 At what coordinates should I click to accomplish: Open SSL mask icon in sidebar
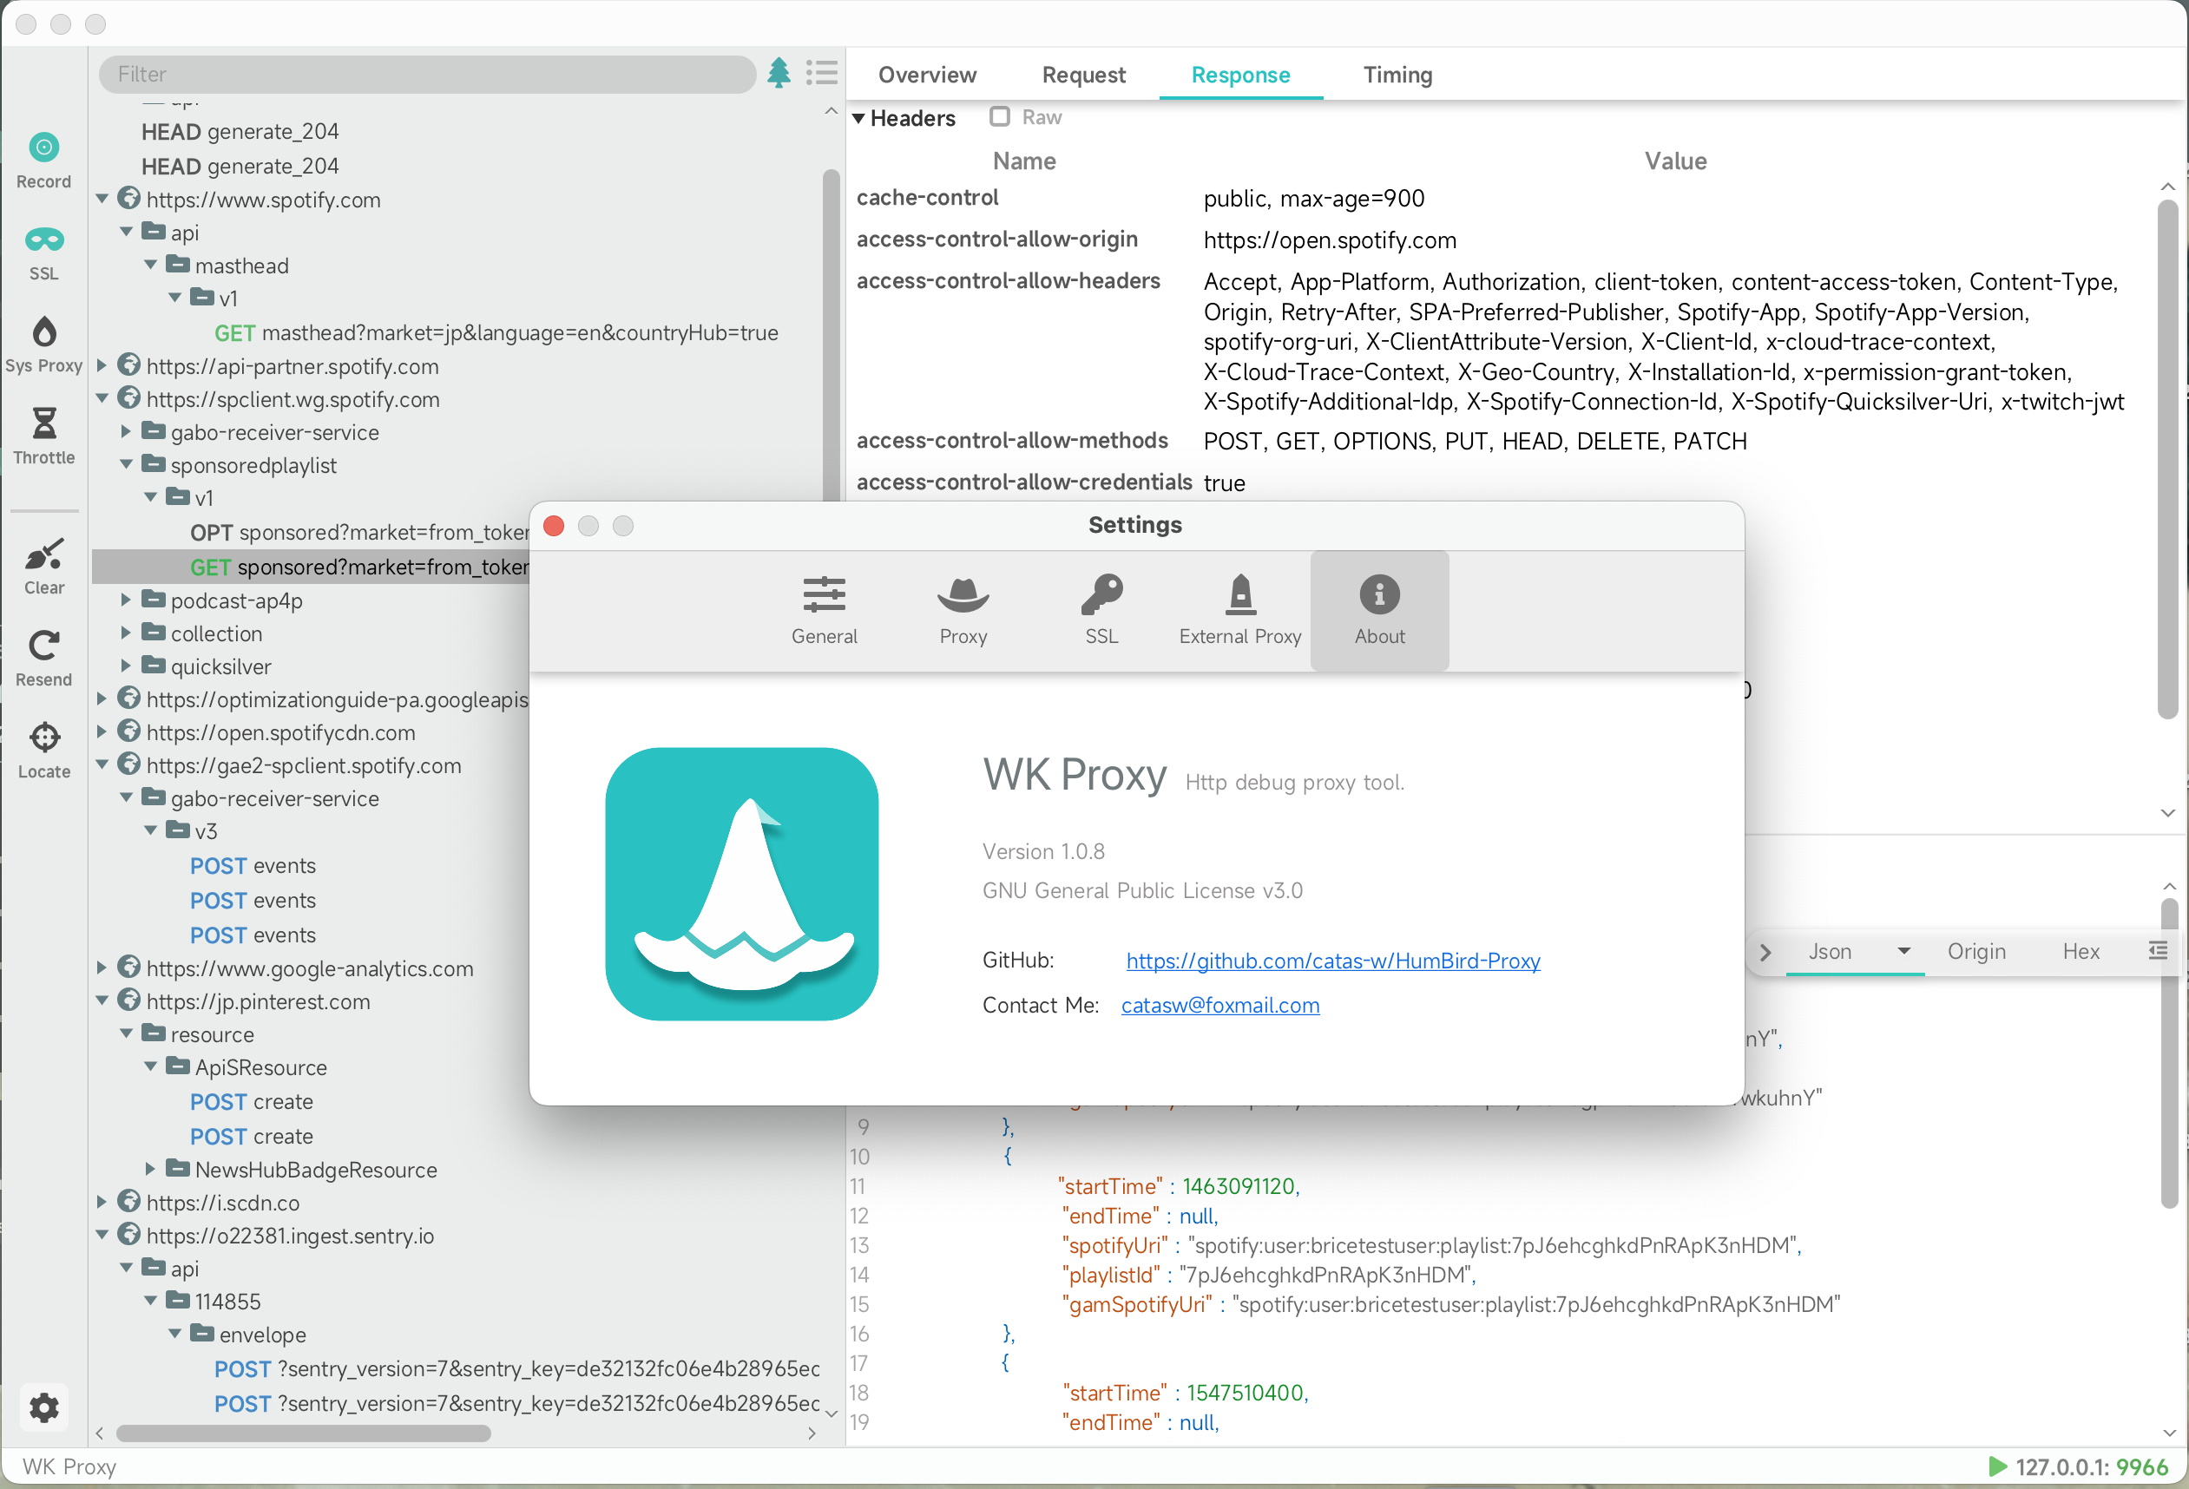coord(43,240)
